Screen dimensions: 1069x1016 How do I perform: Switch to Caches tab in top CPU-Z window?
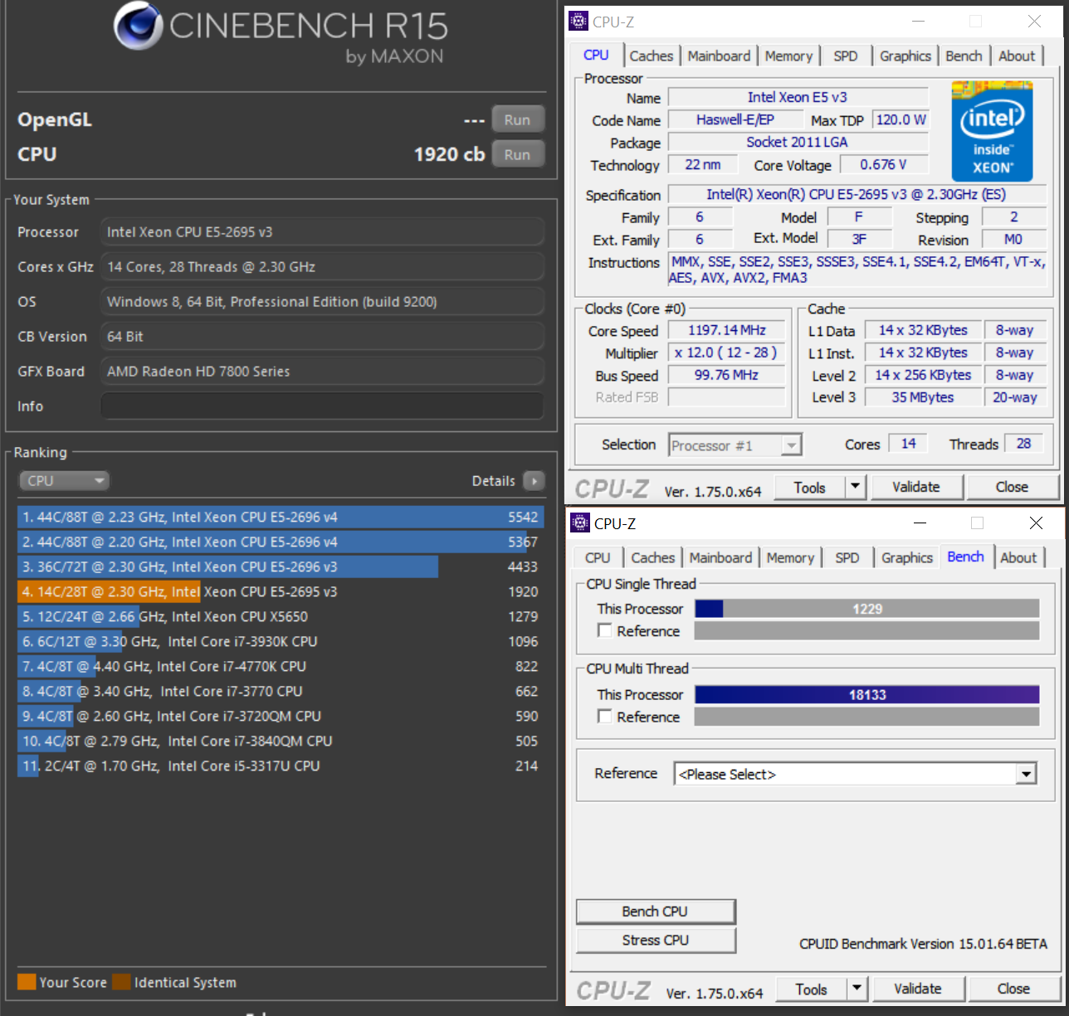(652, 56)
